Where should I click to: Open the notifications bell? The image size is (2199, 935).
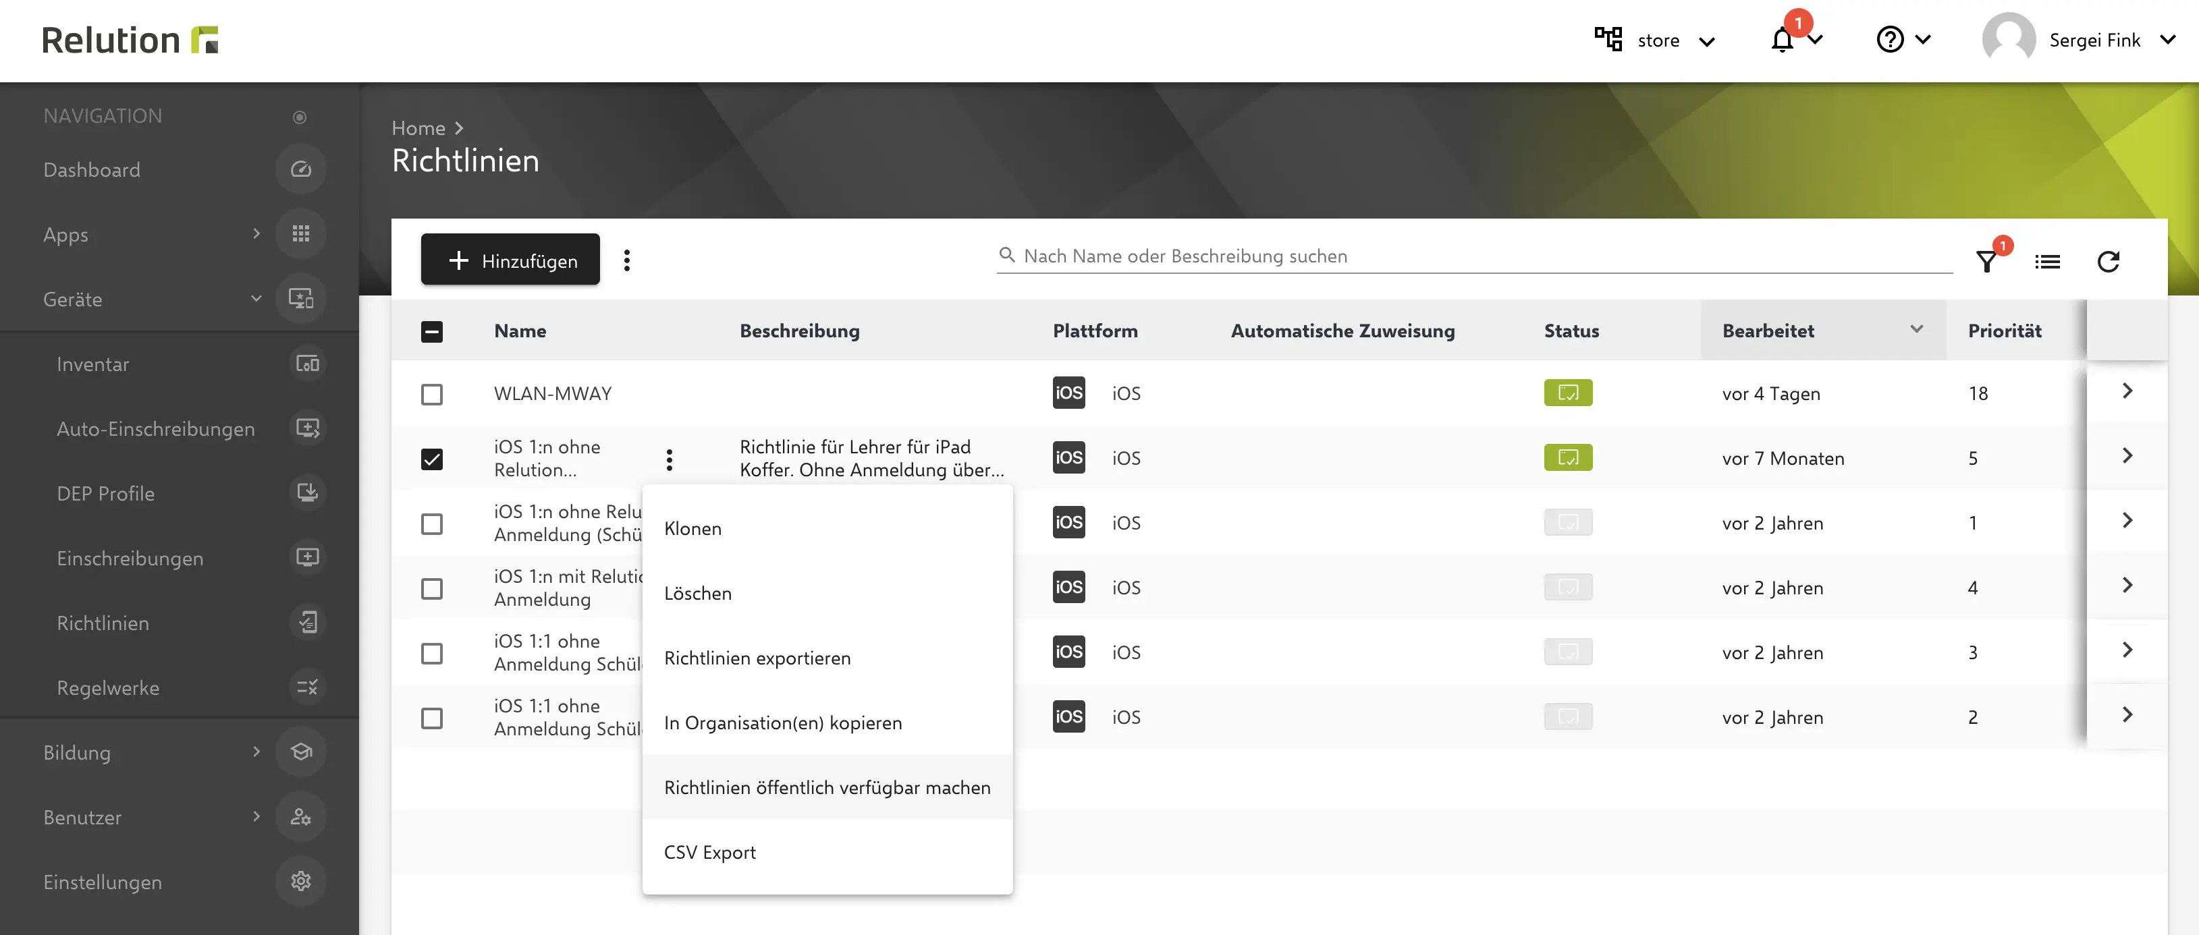point(1783,40)
